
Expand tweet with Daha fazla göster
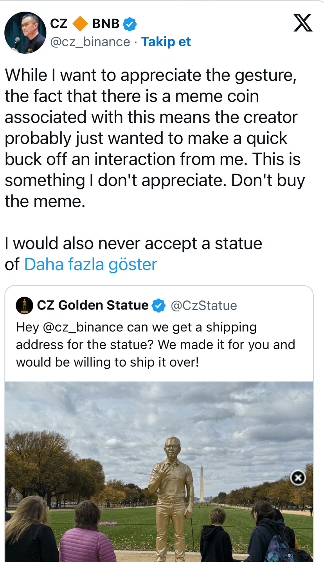90,264
